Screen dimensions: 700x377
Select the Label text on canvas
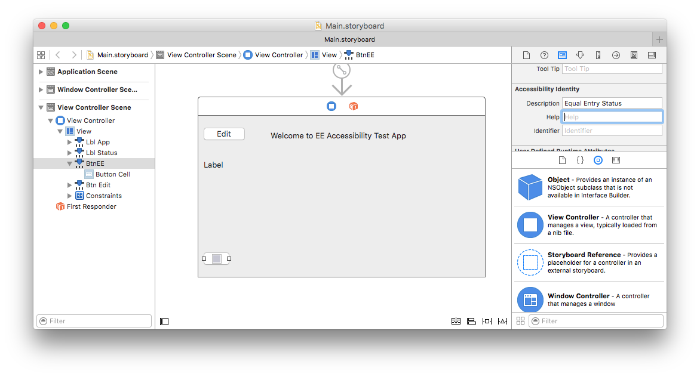(213, 165)
